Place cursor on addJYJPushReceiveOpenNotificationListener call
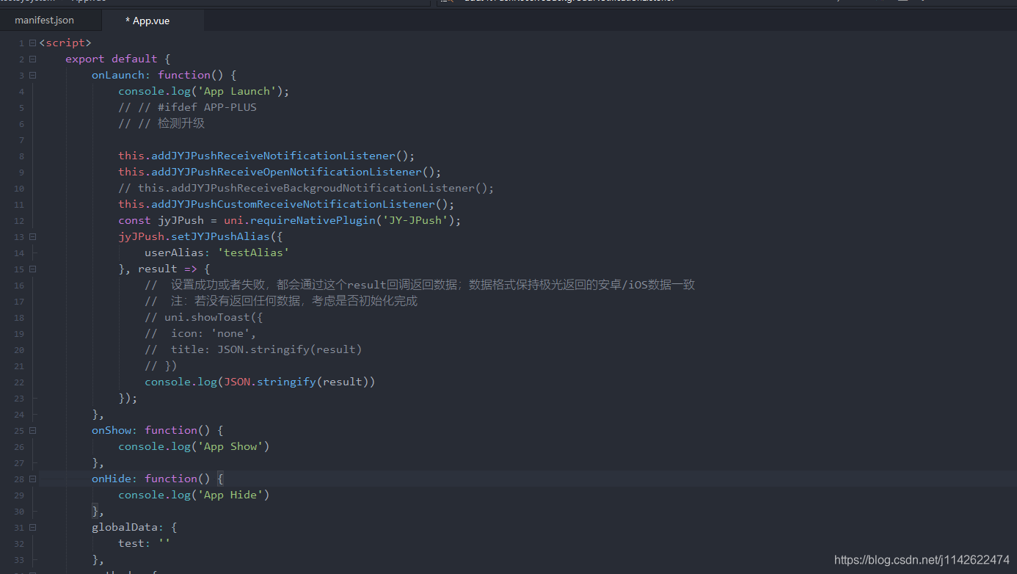 [x=280, y=172]
